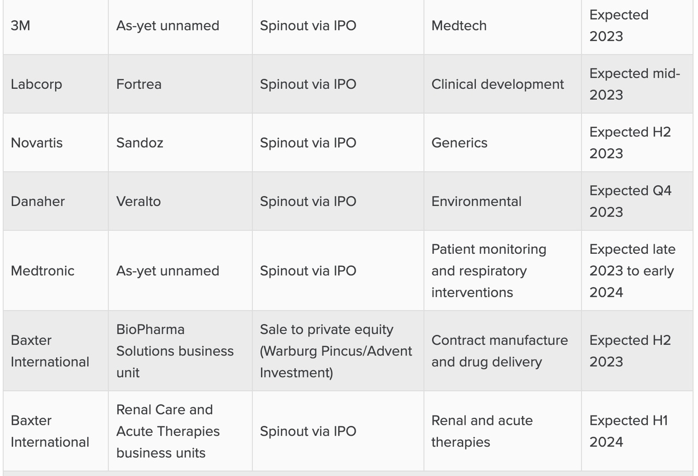Click the Fortrea spinout name

coord(139,84)
